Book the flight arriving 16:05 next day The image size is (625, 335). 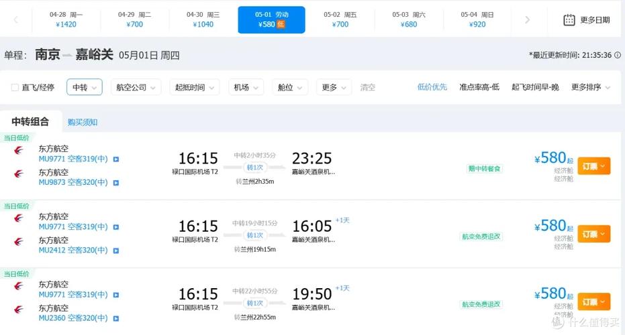tap(594, 234)
